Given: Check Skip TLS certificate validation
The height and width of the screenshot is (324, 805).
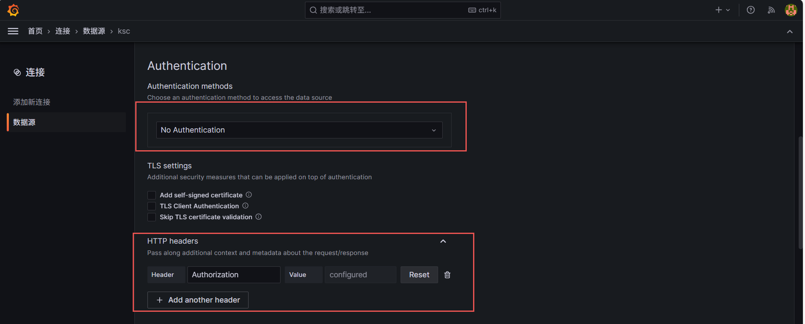Looking at the screenshot, I should click(152, 217).
